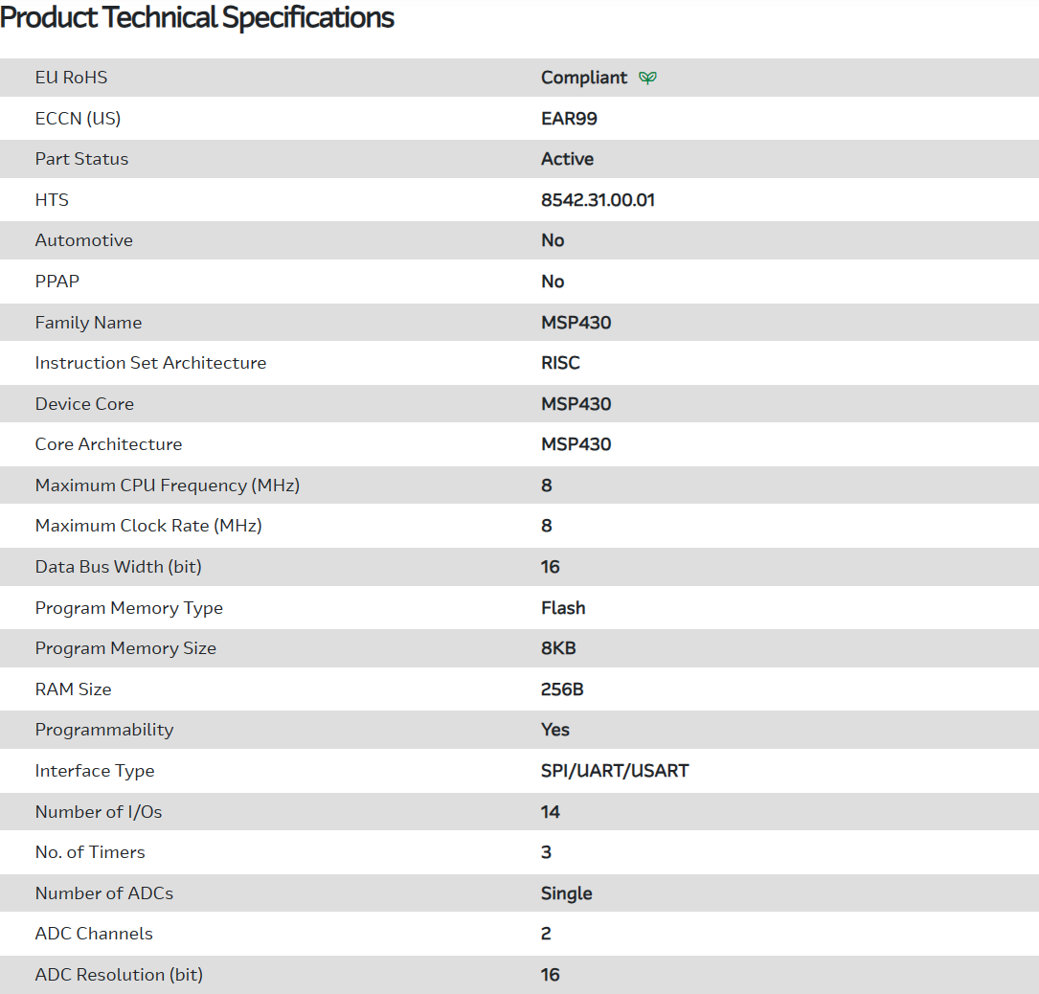Image resolution: width=1039 pixels, height=994 pixels.
Task: Select the PPAP row label
Action: (57, 282)
